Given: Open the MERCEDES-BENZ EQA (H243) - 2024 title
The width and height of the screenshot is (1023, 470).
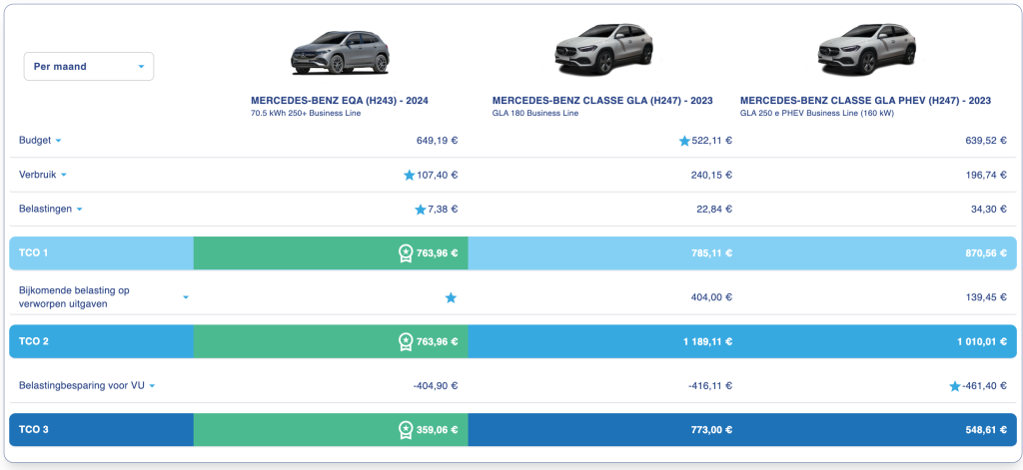Looking at the screenshot, I should click(339, 101).
